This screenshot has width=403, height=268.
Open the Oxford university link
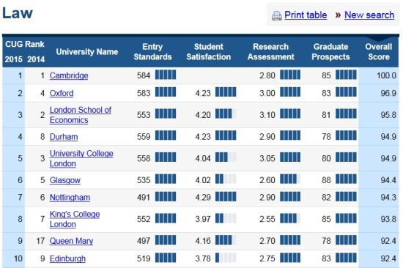(62, 93)
